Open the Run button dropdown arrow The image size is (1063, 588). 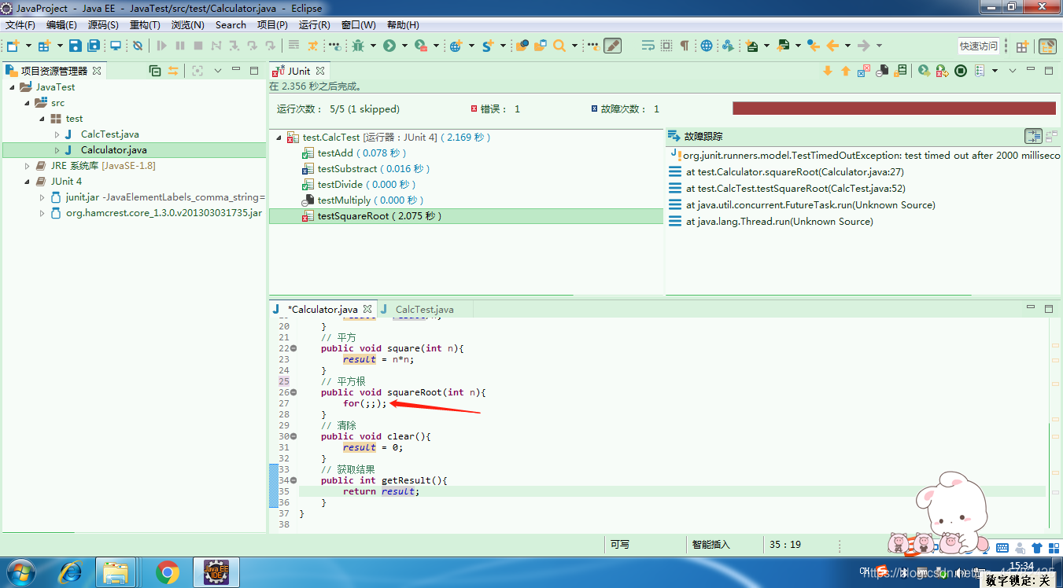pyautogui.click(x=404, y=46)
